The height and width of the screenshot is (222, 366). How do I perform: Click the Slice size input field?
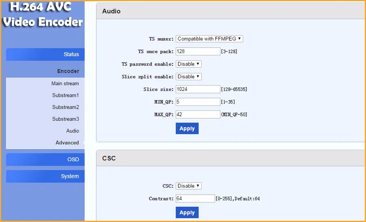(198, 89)
